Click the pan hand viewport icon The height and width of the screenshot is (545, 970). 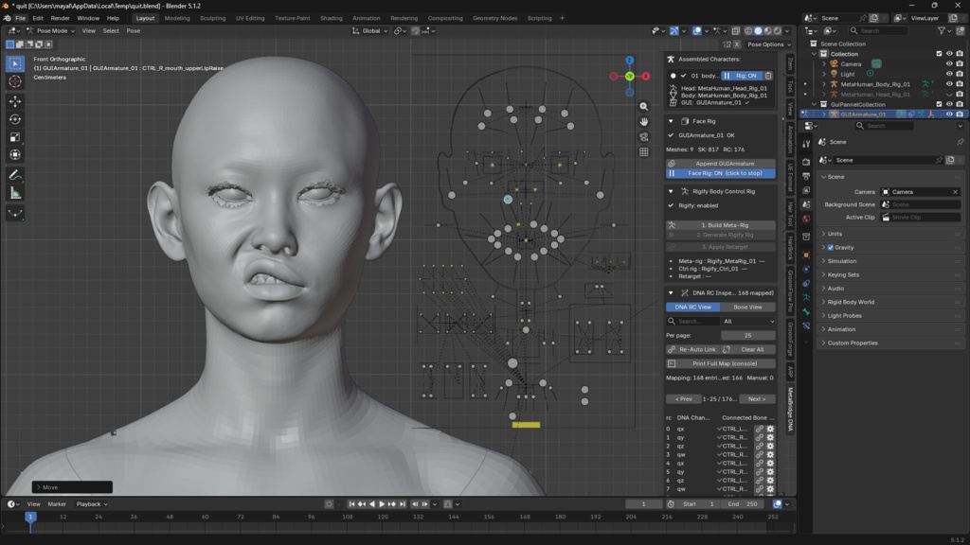(644, 122)
